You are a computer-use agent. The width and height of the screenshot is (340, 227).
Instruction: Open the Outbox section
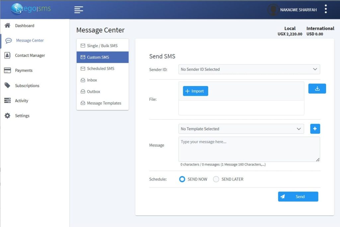93,91
